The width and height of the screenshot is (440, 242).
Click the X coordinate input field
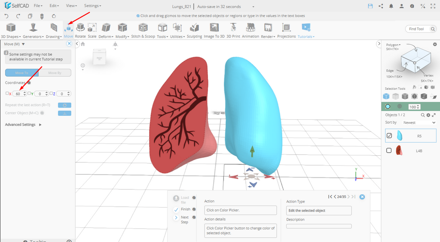pyautogui.click(x=19, y=94)
